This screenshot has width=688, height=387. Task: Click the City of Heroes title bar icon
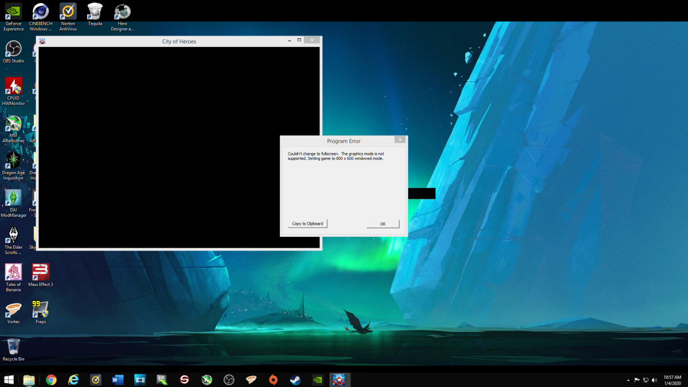[42, 41]
